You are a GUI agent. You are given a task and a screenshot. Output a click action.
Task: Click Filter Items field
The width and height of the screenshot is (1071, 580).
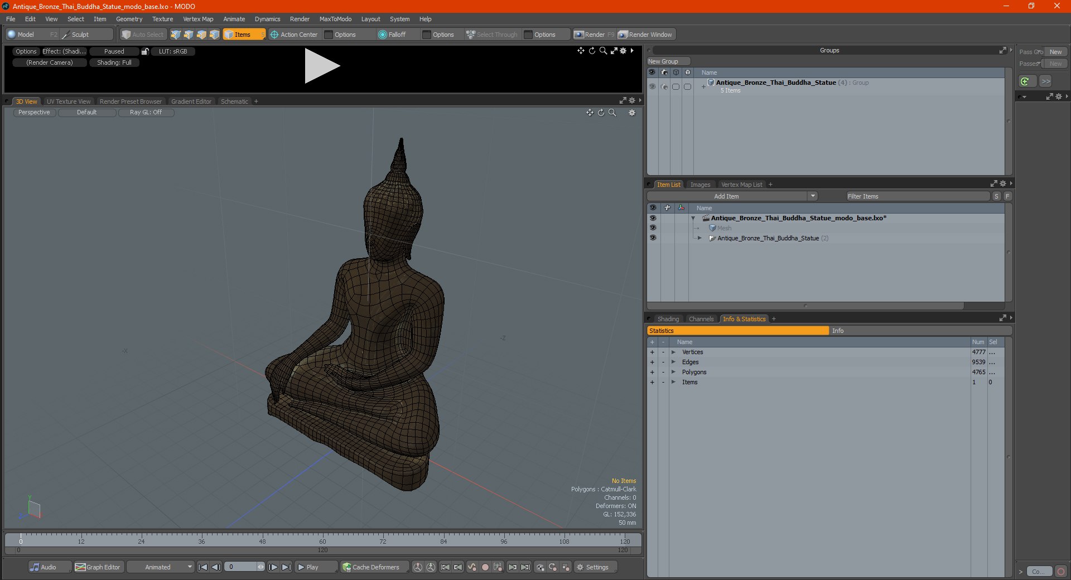(x=918, y=196)
